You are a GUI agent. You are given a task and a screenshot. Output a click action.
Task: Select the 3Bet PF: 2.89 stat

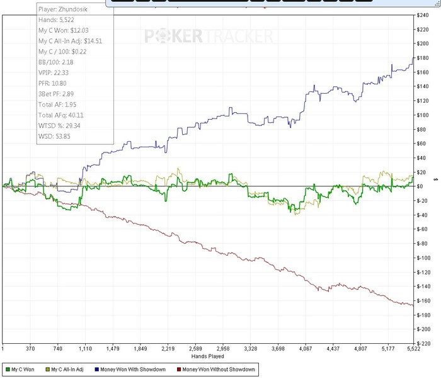tap(56, 94)
